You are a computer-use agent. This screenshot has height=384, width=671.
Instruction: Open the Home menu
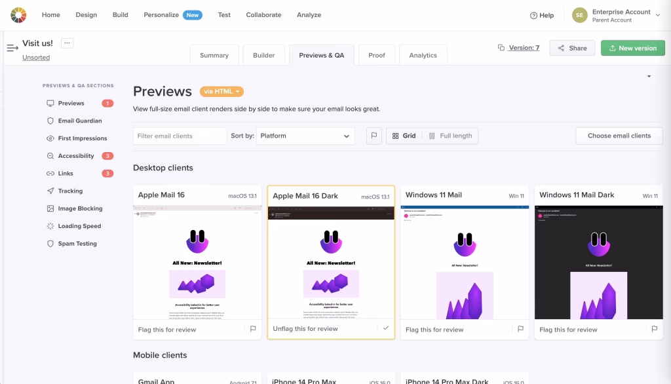(51, 14)
